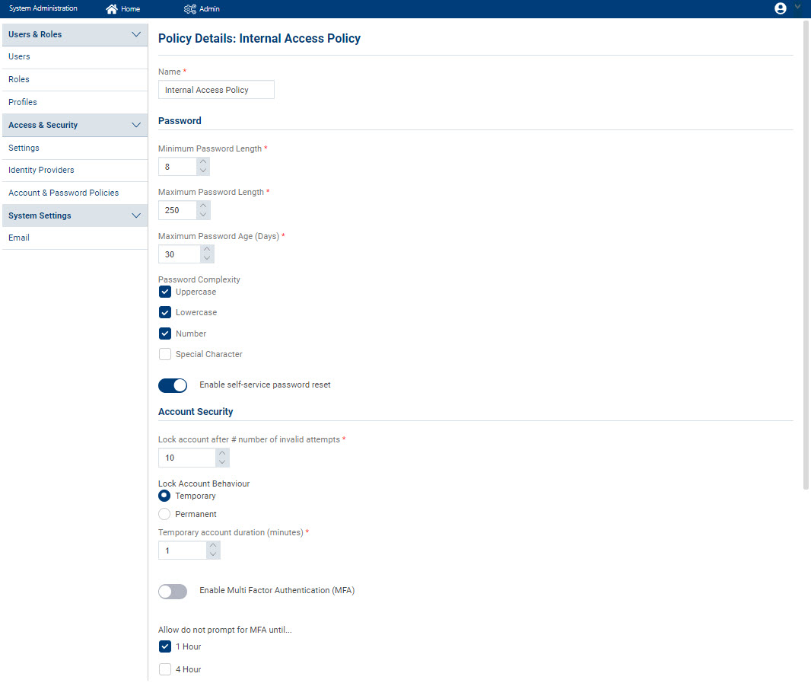
Task: Click the Admin gears icon
Action: [190, 9]
